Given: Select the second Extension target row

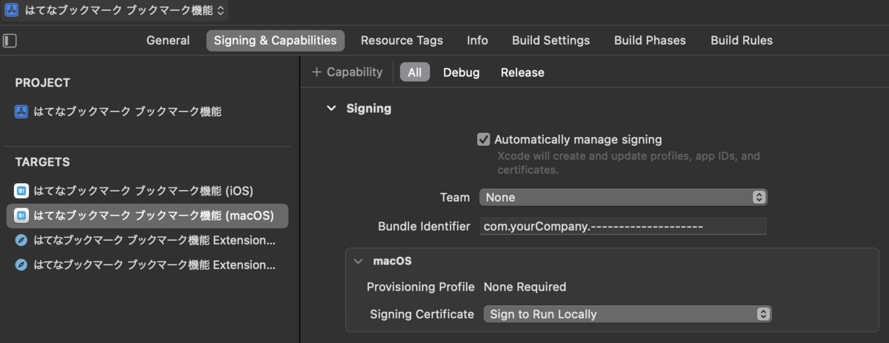Looking at the screenshot, I should pyautogui.click(x=146, y=264).
